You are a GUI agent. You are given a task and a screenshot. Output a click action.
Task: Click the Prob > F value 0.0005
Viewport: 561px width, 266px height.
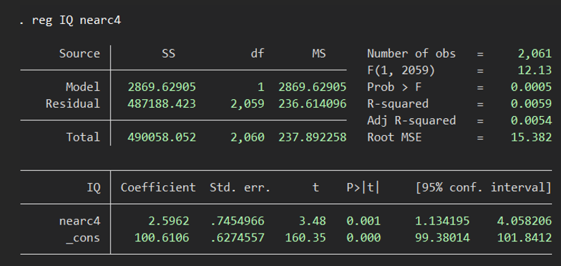coord(531,87)
